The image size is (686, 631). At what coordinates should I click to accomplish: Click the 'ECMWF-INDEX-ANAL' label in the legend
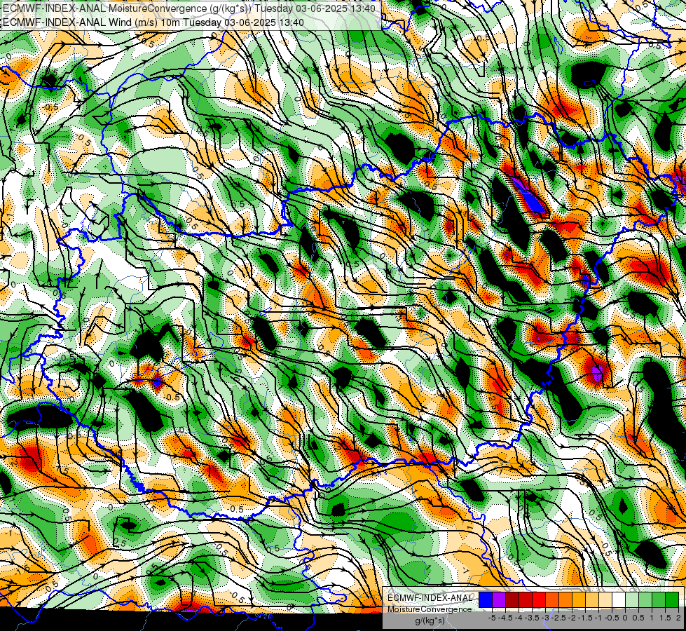pyautogui.click(x=430, y=598)
